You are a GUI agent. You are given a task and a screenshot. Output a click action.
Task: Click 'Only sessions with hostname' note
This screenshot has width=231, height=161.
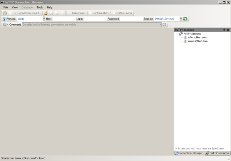pos(201,148)
